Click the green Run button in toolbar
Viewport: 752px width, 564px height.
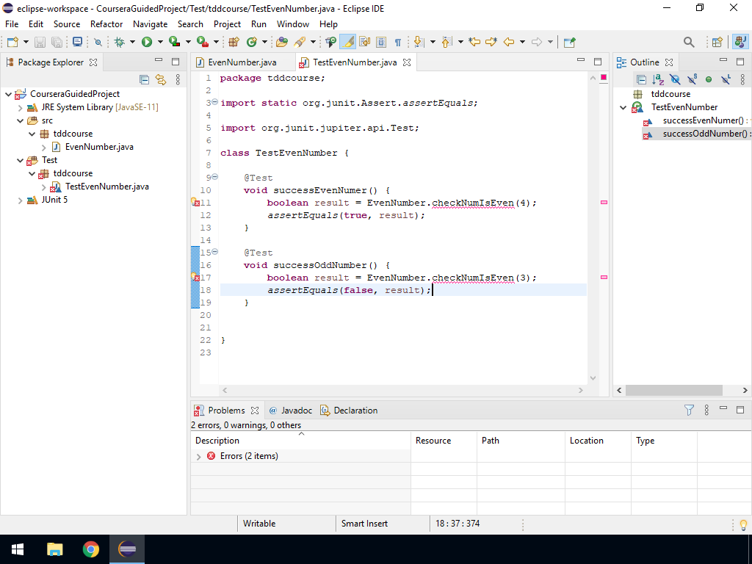coord(147,43)
